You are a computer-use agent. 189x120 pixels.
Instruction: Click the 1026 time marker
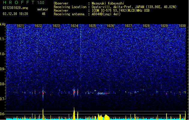pos(110,26)
